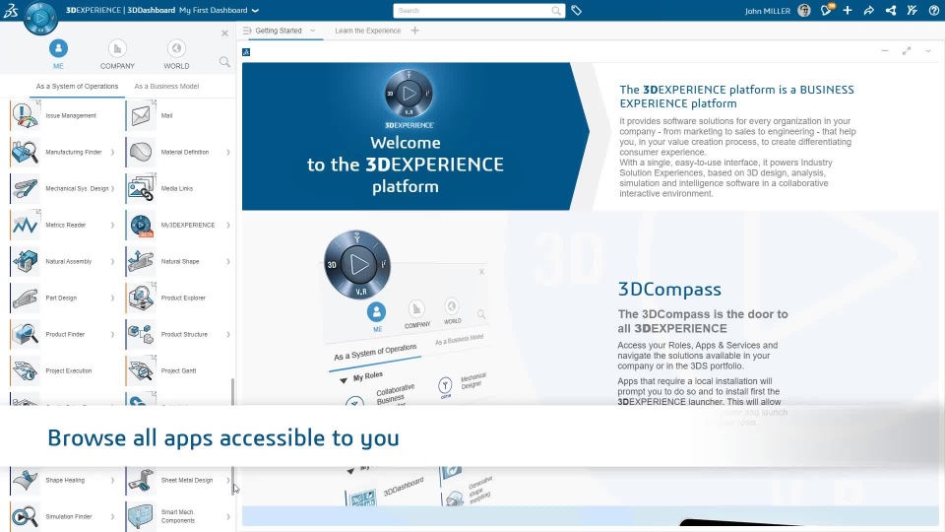This screenshot has height=532, width=945.
Task: Click the apps list scrollbar
Action: 232,436
